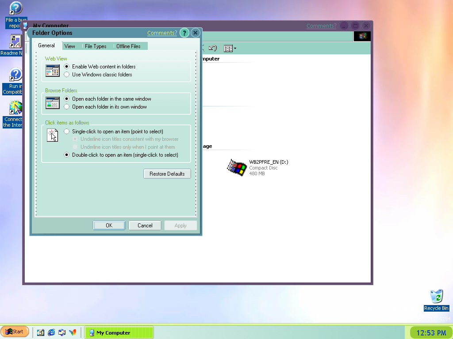Image resolution: width=453 pixels, height=339 pixels.
Task: Click the Folder Options help question-mark button
Action: (184, 33)
